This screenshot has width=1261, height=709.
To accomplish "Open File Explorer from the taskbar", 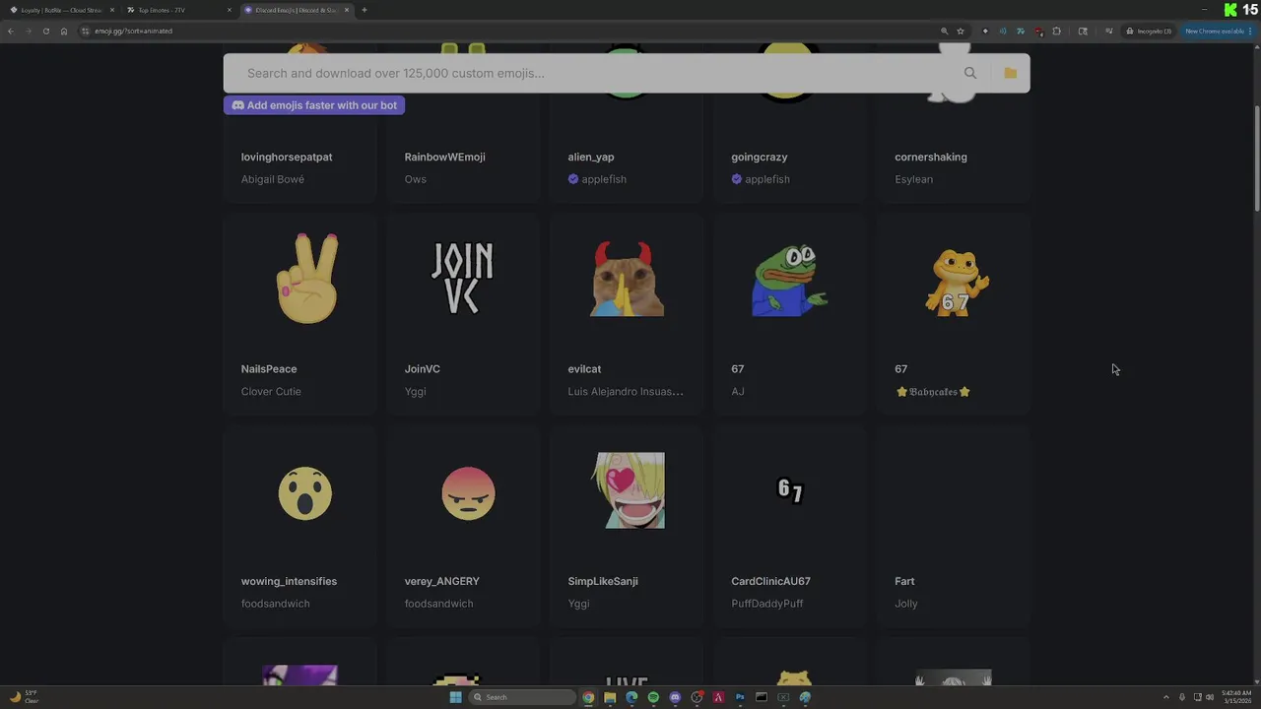I will [x=610, y=697].
